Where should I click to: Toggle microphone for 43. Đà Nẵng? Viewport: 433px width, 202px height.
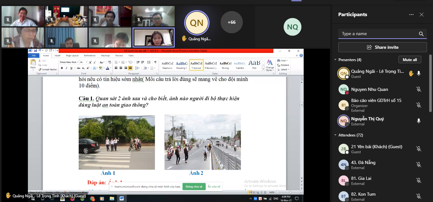click(x=419, y=165)
